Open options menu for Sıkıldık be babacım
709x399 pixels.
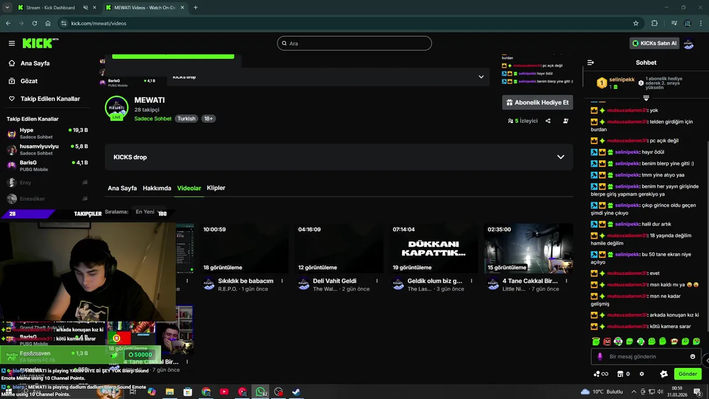(x=282, y=281)
